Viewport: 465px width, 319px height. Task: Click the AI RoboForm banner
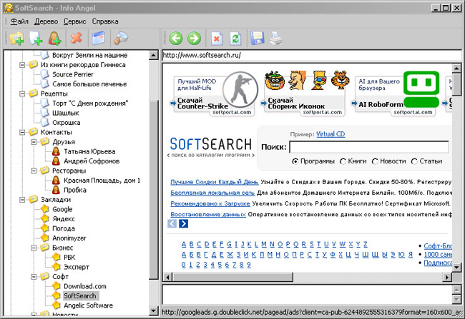pyautogui.click(x=396, y=94)
